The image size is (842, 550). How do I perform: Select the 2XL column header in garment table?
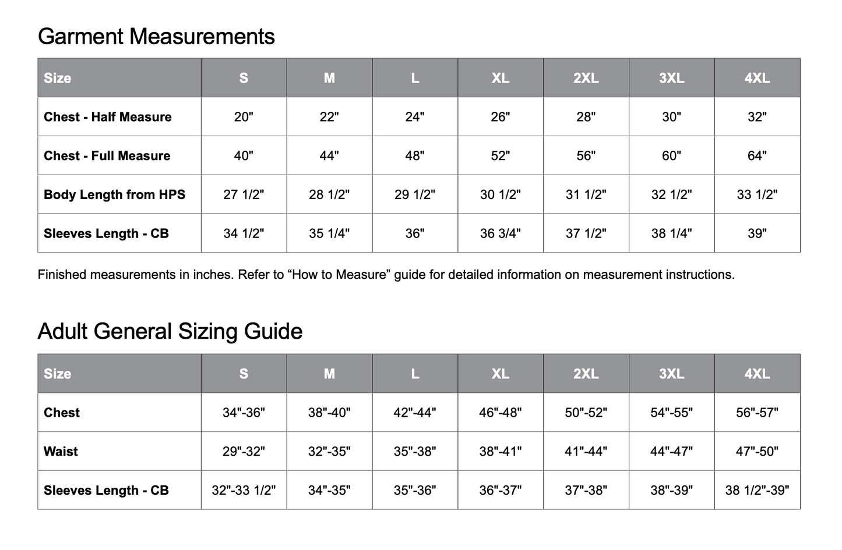point(586,78)
